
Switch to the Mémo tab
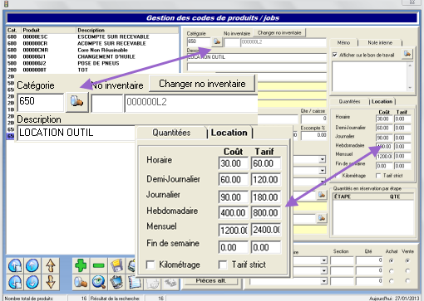343,42
